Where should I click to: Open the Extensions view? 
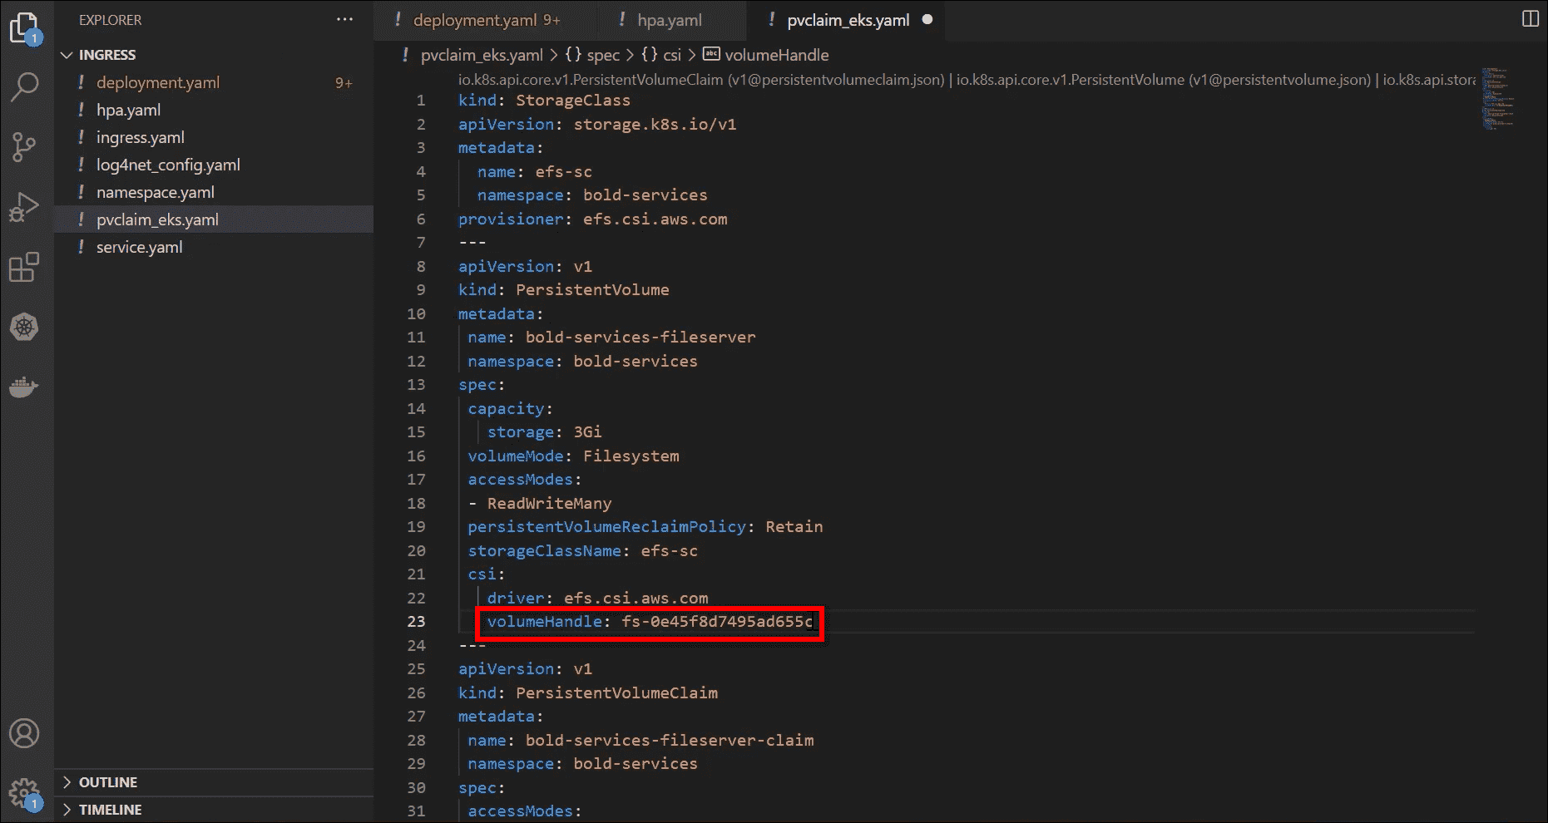pyautogui.click(x=25, y=267)
